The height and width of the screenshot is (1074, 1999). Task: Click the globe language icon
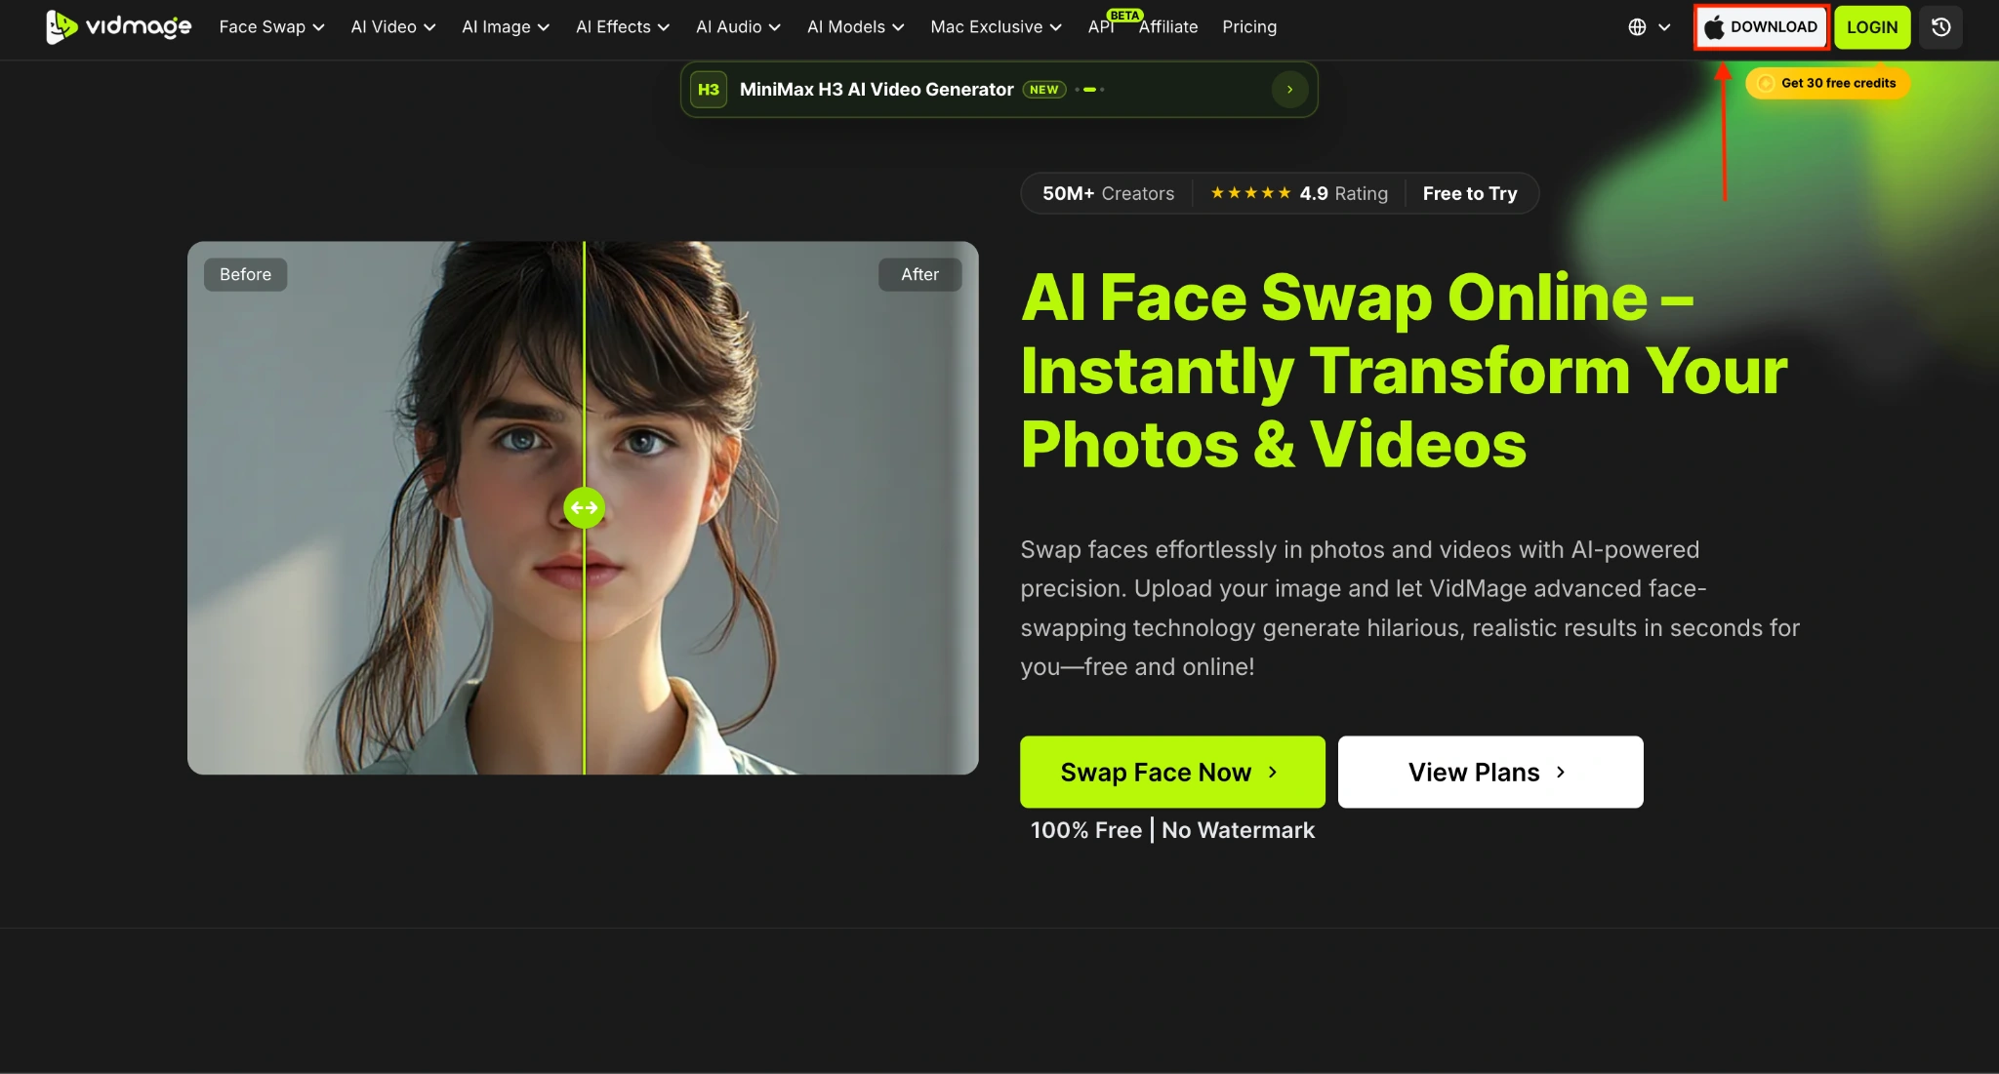(x=1637, y=27)
